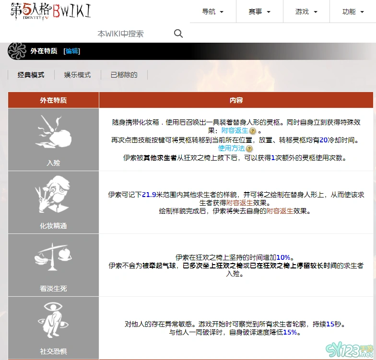Expand the 功能 dropdown menu
The width and height of the screenshot is (376, 360).
tap(353, 12)
